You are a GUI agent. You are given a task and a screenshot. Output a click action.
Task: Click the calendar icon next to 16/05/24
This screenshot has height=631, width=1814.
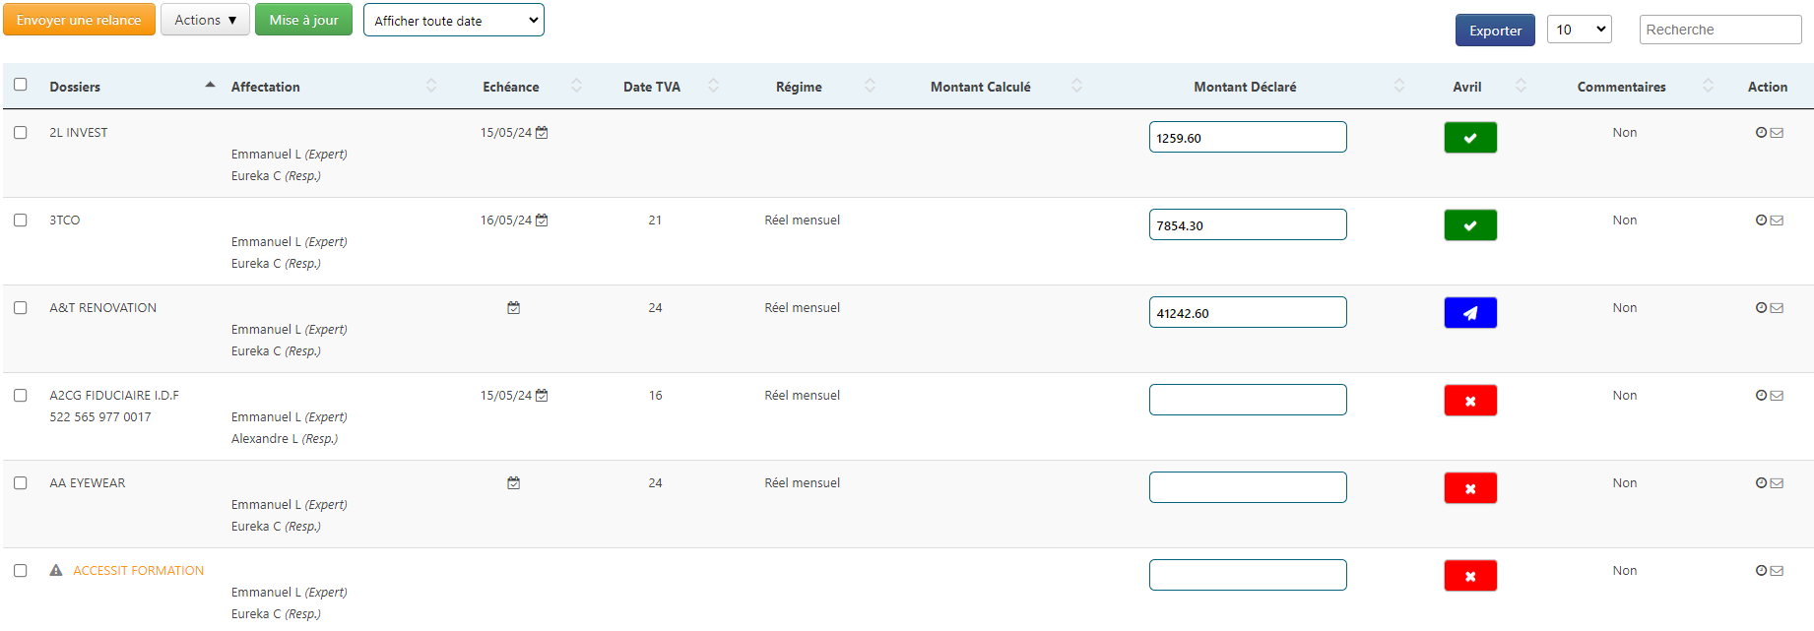pyautogui.click(x=542, y=221)
